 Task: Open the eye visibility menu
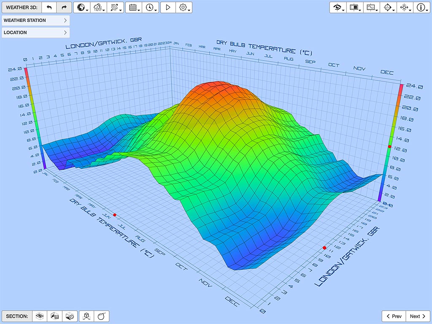coord(338,8)
